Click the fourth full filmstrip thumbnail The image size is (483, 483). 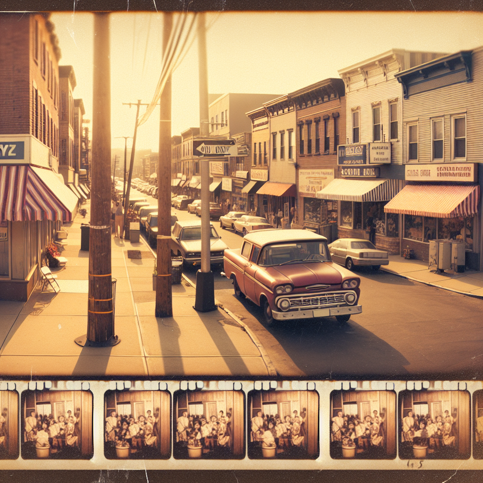[283, 425]
